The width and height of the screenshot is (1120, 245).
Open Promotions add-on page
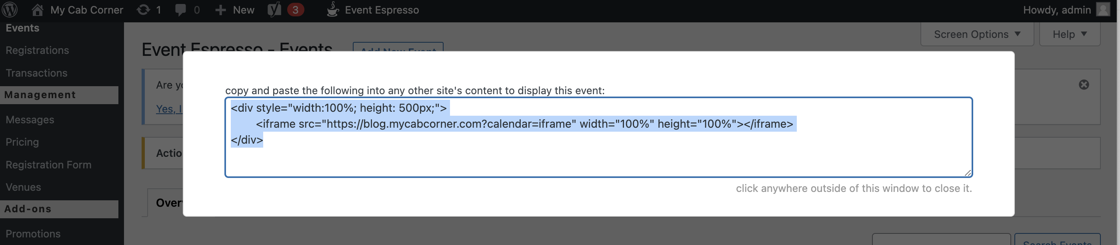[33, 234]
